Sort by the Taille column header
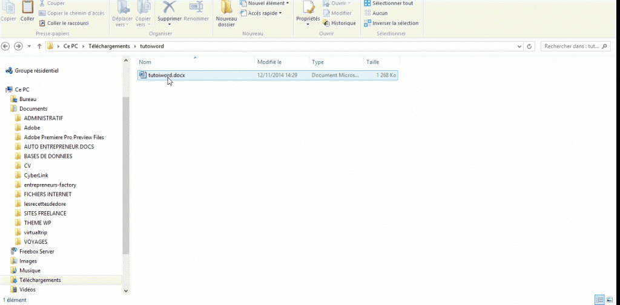620x305 pixels. click(381, 62)
